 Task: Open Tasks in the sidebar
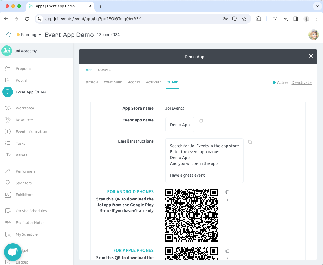point(21,143)
